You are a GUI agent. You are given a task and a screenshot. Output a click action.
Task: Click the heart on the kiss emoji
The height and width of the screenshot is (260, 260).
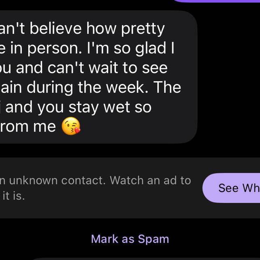(x=77, y=130)
